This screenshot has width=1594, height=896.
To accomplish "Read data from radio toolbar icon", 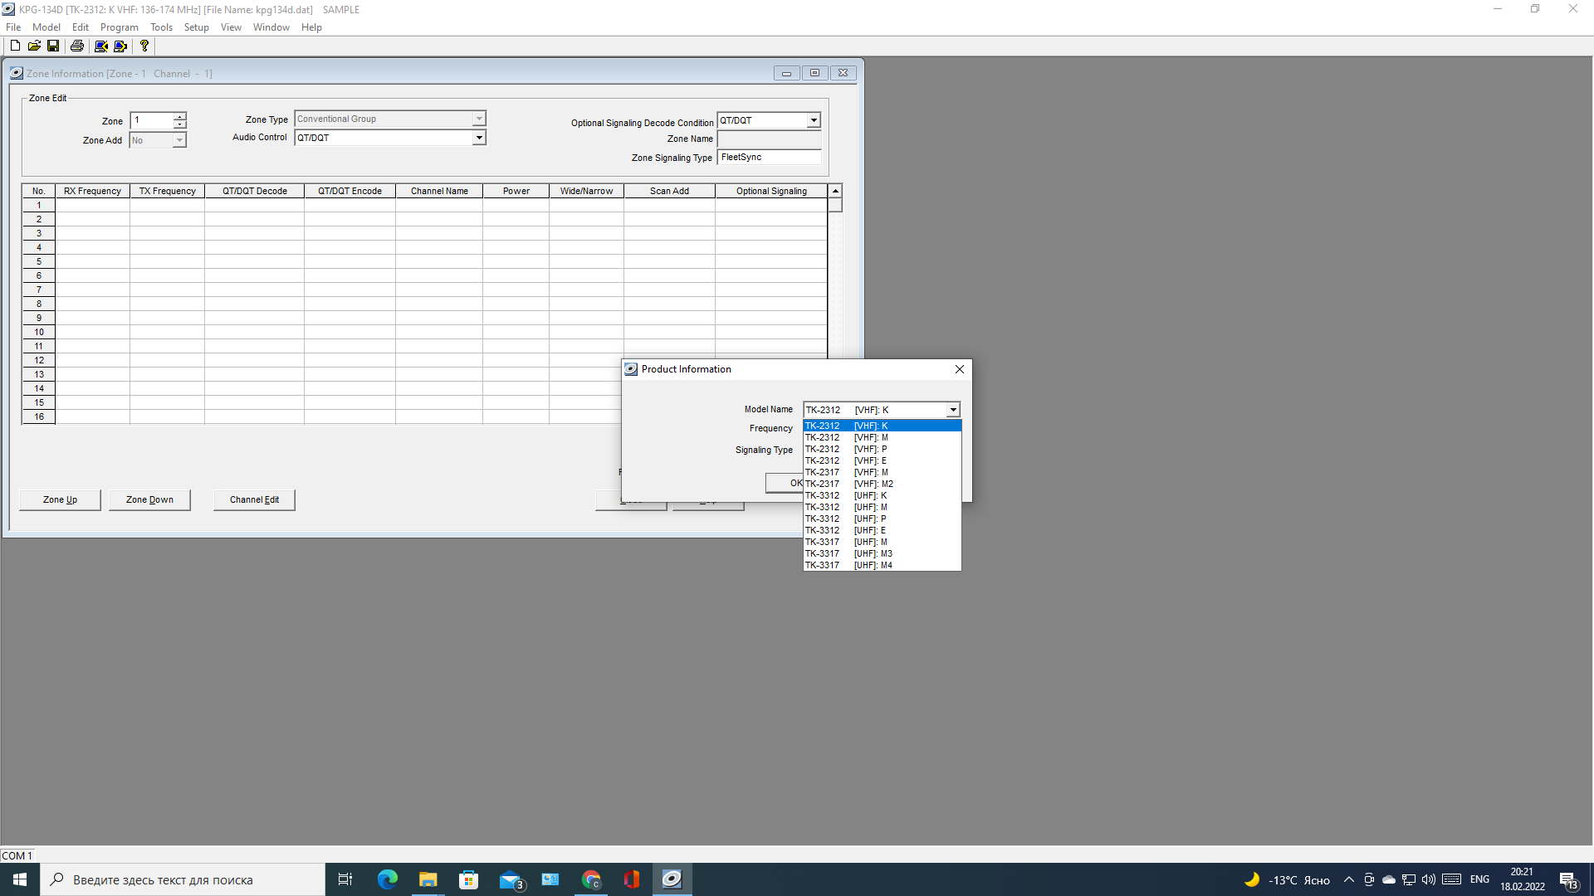I will [x=101, y=46].
